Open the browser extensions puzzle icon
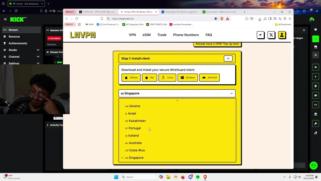The height and width of the screenshot is (181, 321). pos(247,19)
